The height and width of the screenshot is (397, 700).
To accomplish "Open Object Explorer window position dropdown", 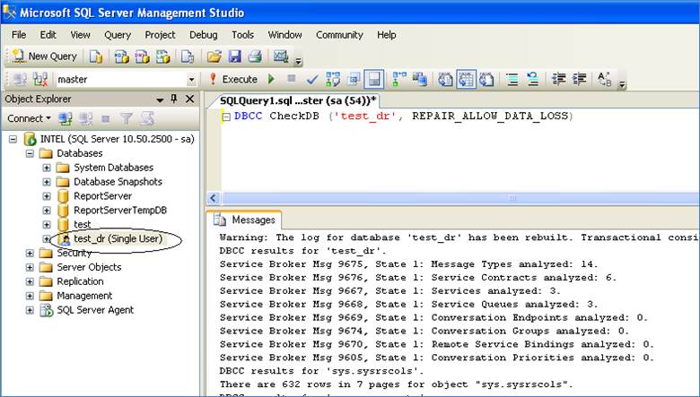I will point(160,99).
